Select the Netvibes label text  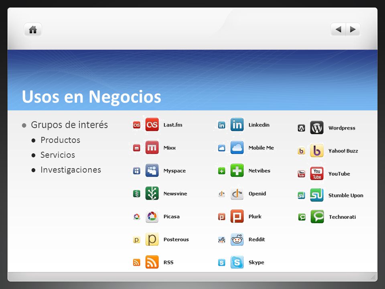pos(259,171)
